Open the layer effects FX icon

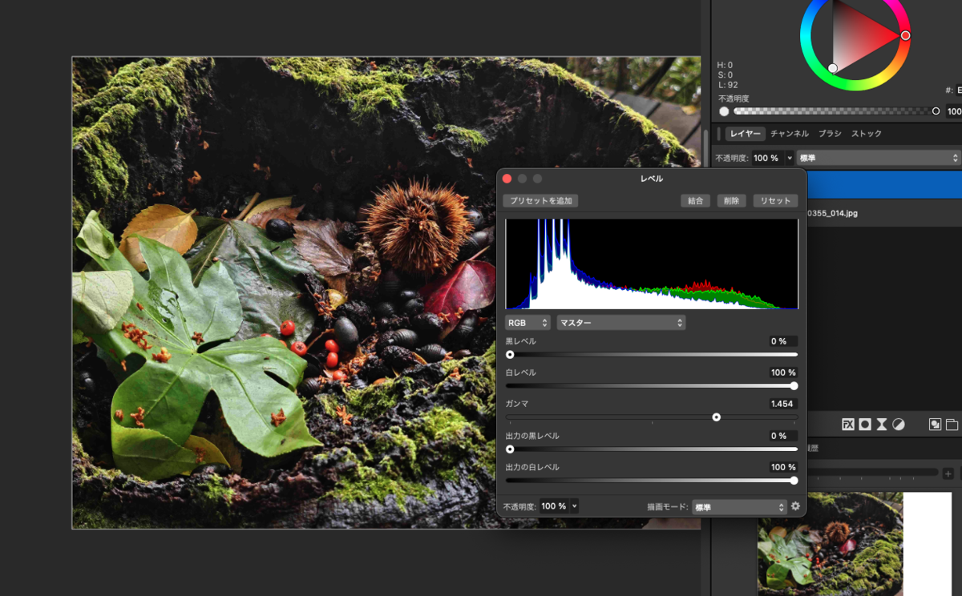point(848,425)
